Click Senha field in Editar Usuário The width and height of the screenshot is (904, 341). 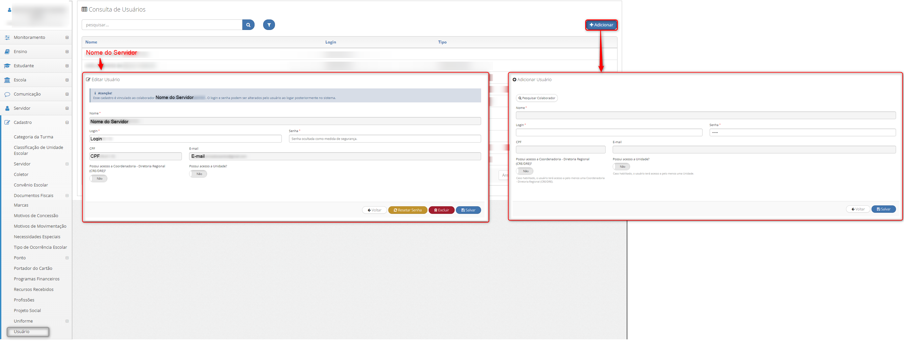click(x=385, y=139)
